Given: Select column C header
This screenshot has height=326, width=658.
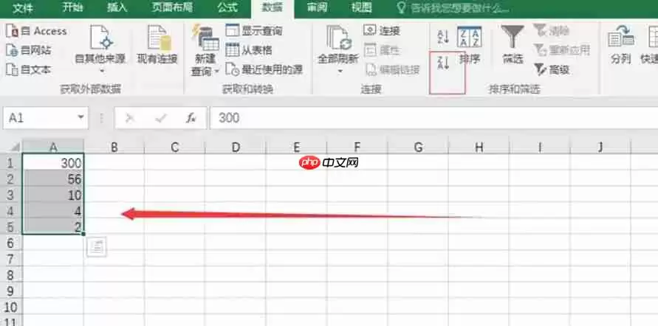Looking at the screenshot, I should click(x=174, y=147).
